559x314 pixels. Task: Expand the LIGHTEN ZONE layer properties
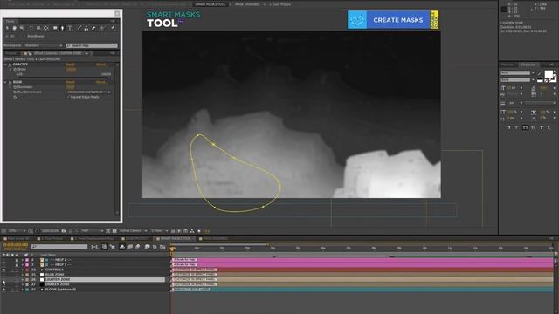coord(23,280)
